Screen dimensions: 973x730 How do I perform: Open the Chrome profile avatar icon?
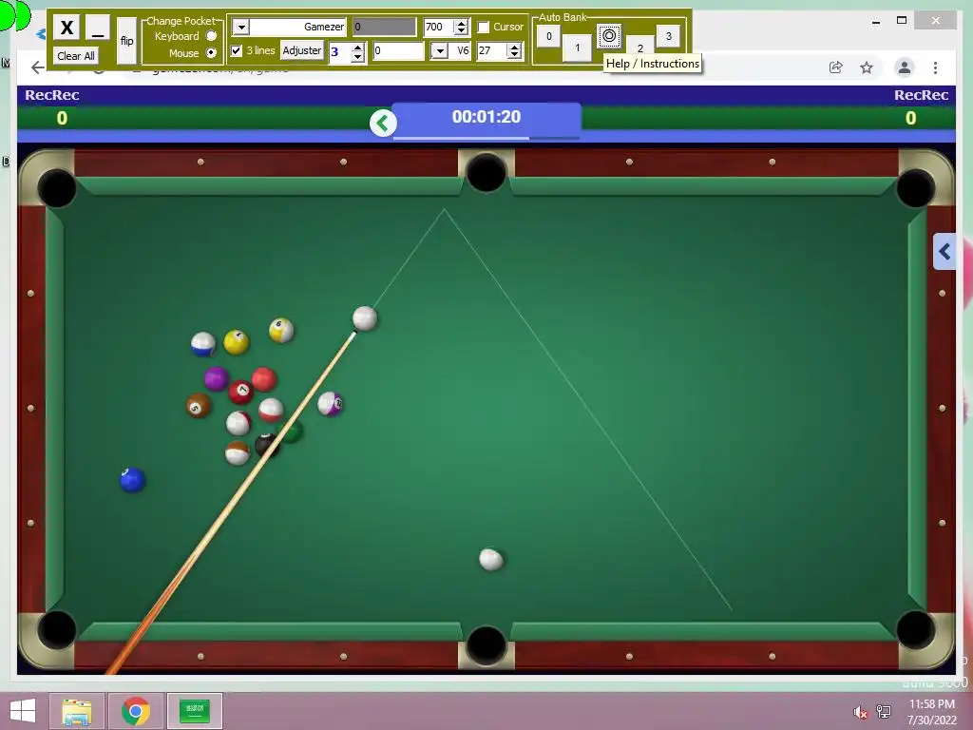(x=905, y=67)
